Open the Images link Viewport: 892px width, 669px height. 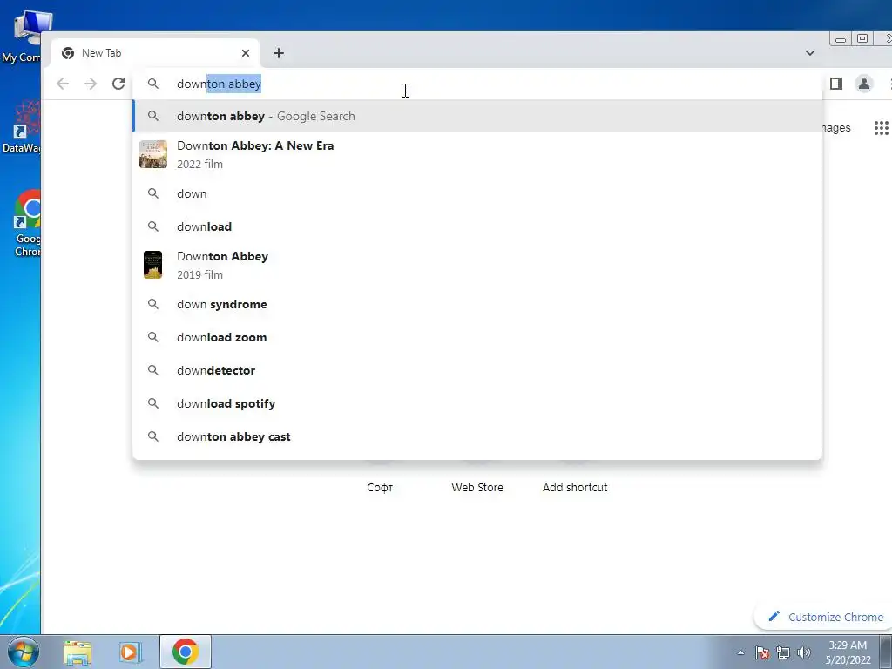(836, 128)
